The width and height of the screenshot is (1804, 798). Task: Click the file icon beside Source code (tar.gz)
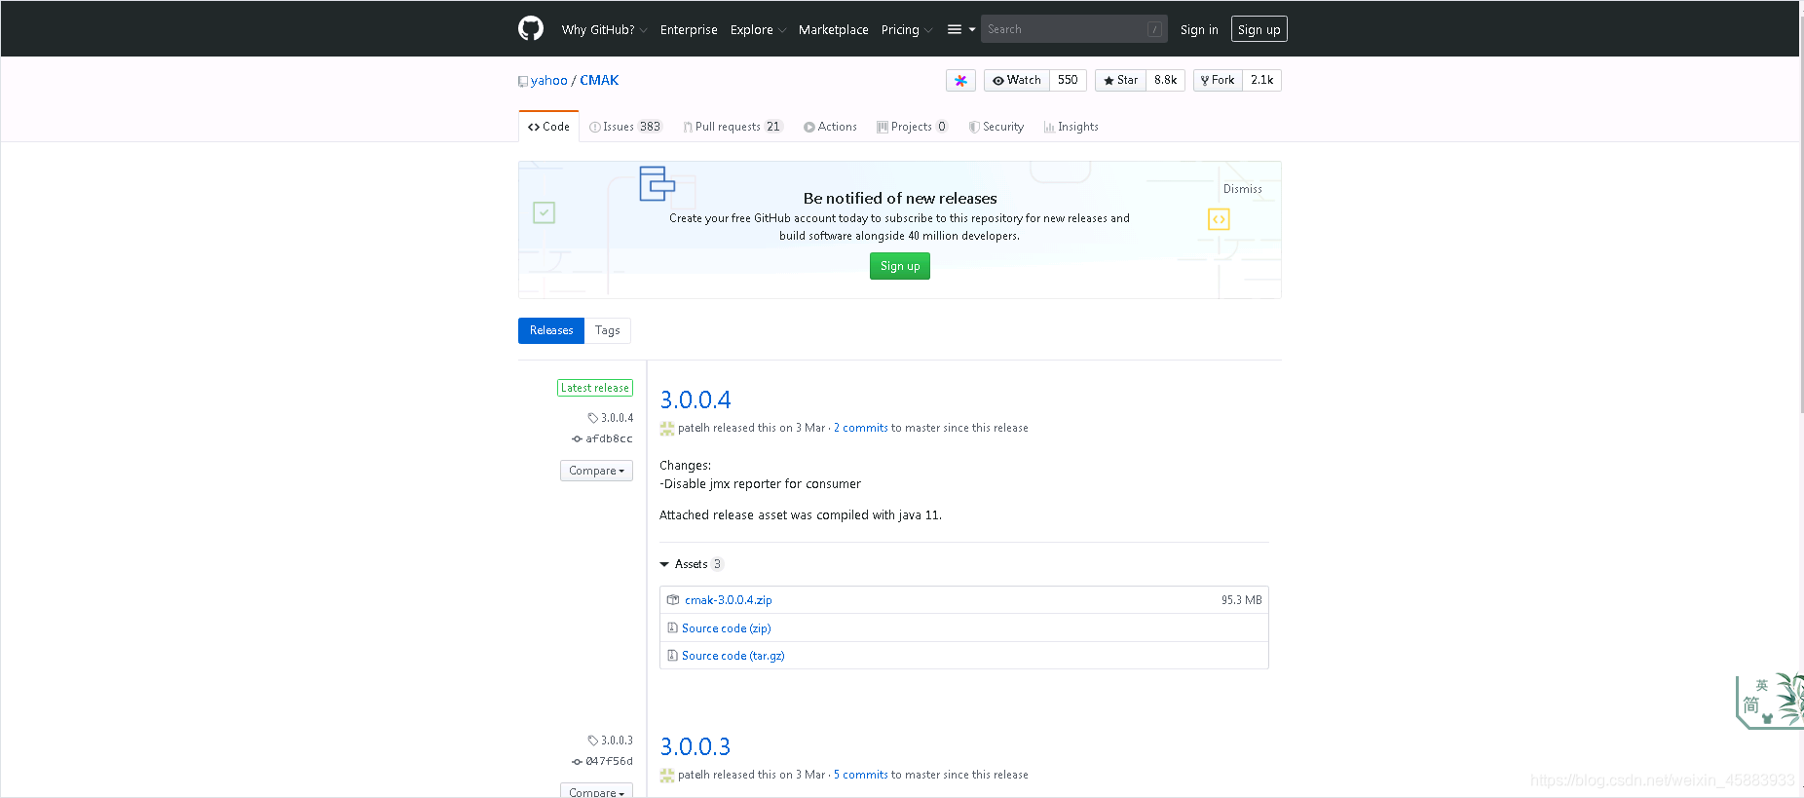tap(672, 656)
